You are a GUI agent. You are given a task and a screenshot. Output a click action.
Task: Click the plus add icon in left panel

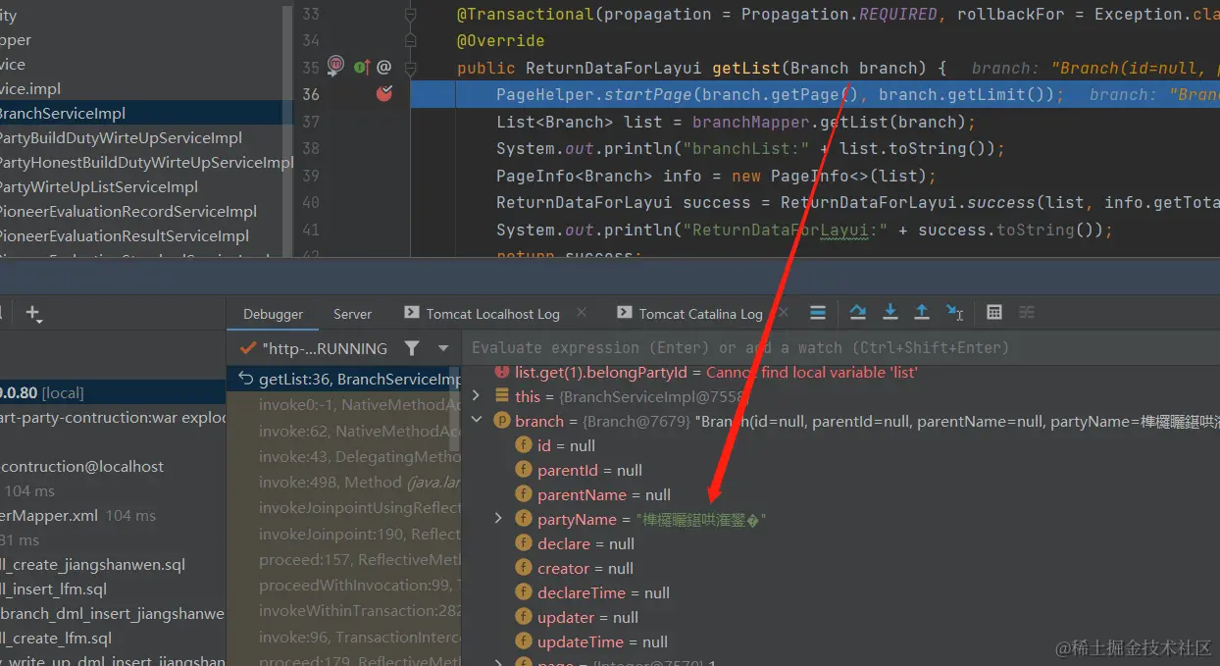(33, 314)
